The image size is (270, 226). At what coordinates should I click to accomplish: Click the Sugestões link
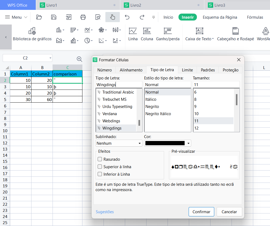click(x=105, y=212)
